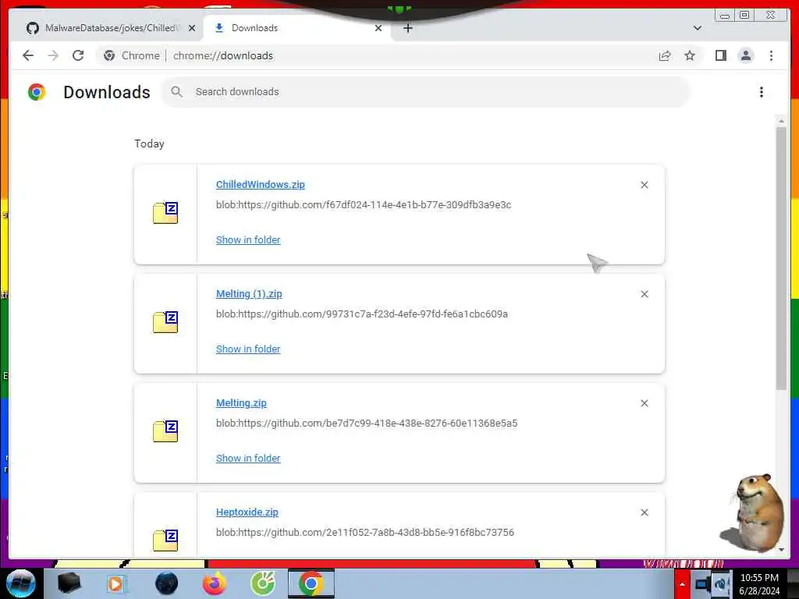Screen dimensions: 799x599
Task: Click the Heptoxide.zip file icon
Action: point(165,540)
